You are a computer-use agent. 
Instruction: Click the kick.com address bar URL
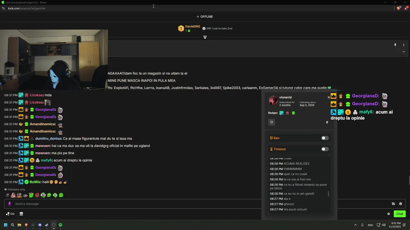tap(27, 8)
